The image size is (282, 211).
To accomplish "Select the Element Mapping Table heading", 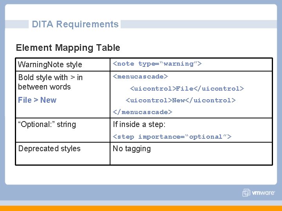I will (x=68, y=48).
